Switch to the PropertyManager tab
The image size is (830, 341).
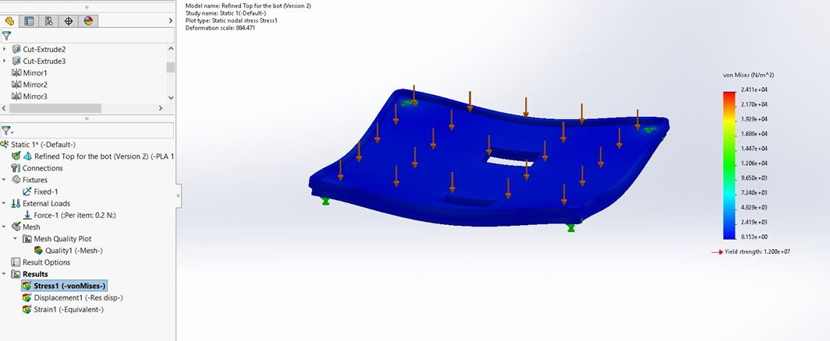tap(29, 21)
